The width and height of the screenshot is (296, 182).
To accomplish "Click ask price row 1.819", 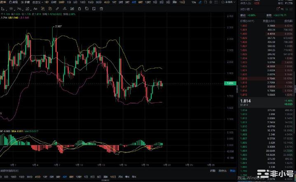I will [266, 78].
